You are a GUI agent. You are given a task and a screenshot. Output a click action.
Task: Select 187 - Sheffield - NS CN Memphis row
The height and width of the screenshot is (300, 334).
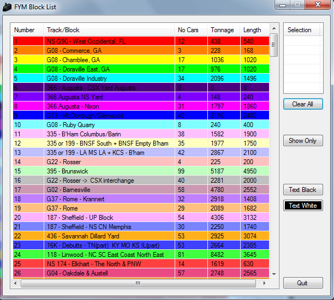[x=141, y=227]
